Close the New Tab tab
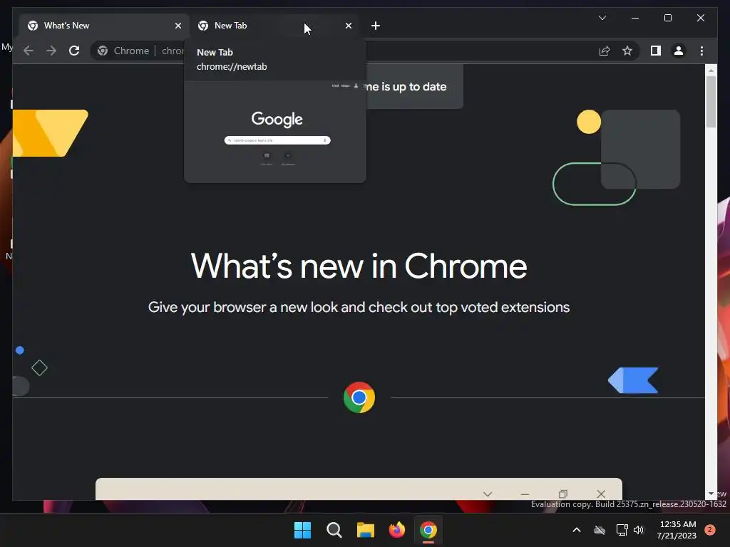 (x=348, y=26)
